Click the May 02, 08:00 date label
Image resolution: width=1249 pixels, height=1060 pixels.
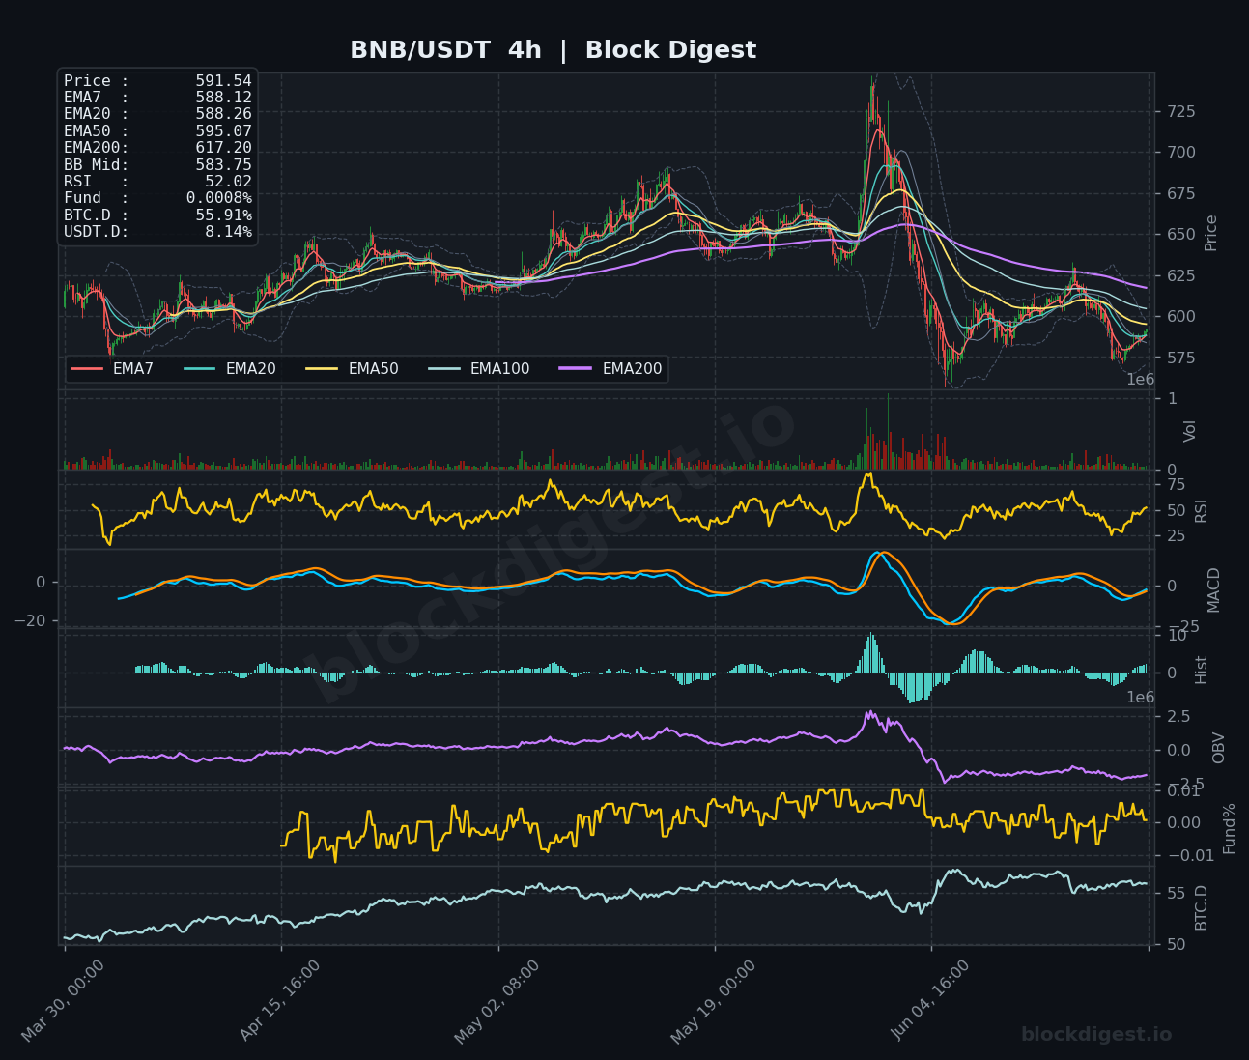click(495, 1002)
